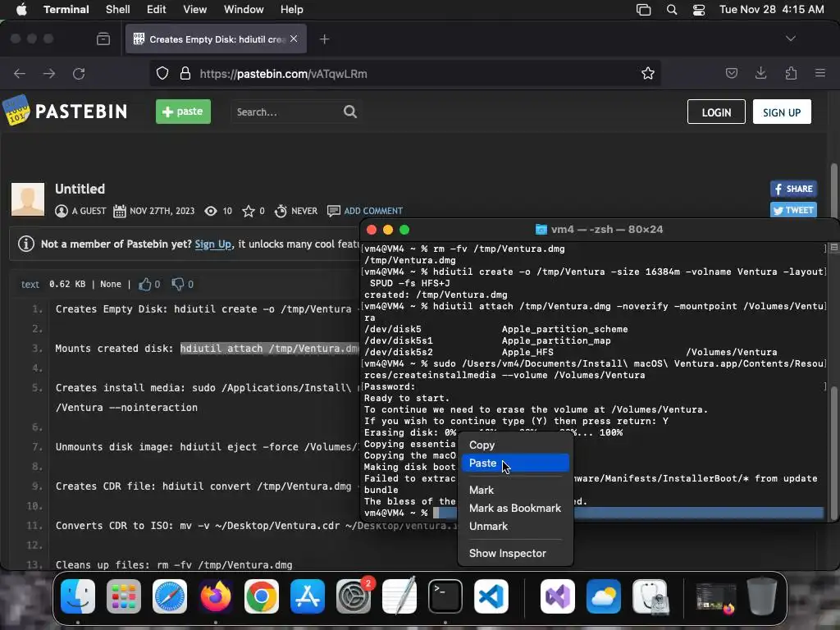840x630 pixels.
Task: Open ADD COMMENT link
Action: tap(373, 211)
